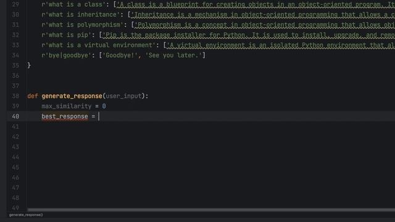
Task: Click the 'Polymorphism is a concept' string
Action: [x=265, y=25]
